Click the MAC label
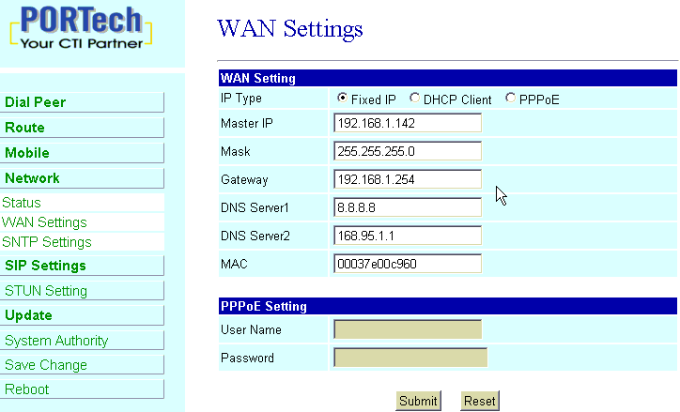This screenshot has width=680, height=412. (x=234, y=264)
